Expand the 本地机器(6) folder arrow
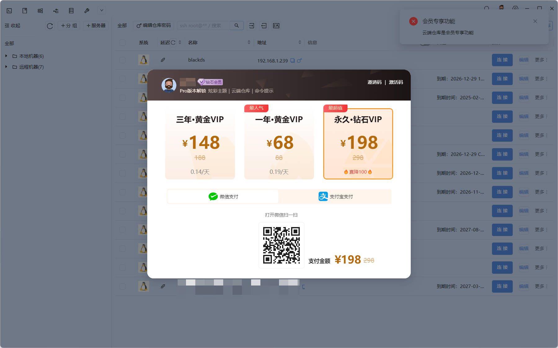The image size is (558, 348). [6, 56]
